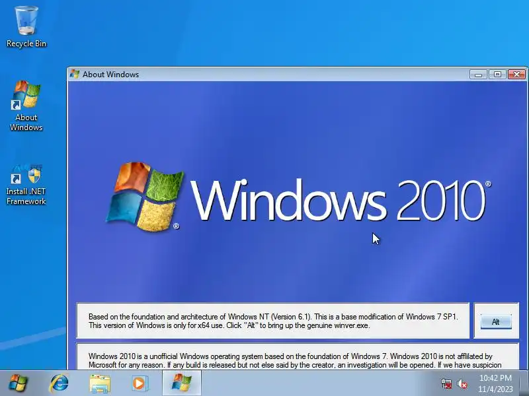Open Windows Explorer from the taskbar

[x=100, y=383]
